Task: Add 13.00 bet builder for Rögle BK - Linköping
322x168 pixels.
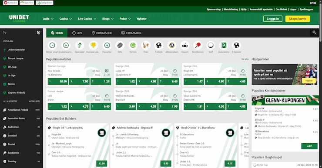Action: click(102, 163)
